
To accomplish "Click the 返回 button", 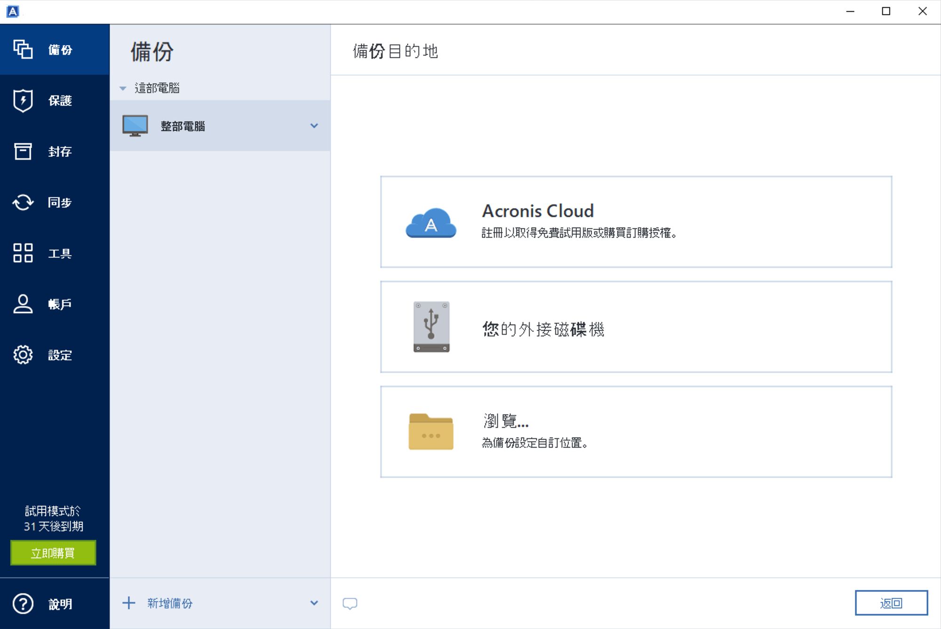I will 891,603.
